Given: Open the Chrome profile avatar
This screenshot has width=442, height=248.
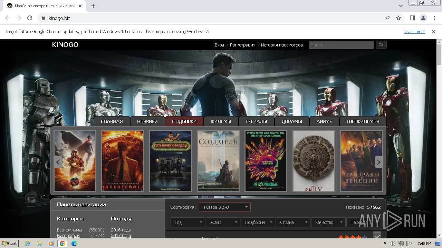Looking at the screenshot, I should 423,18.
